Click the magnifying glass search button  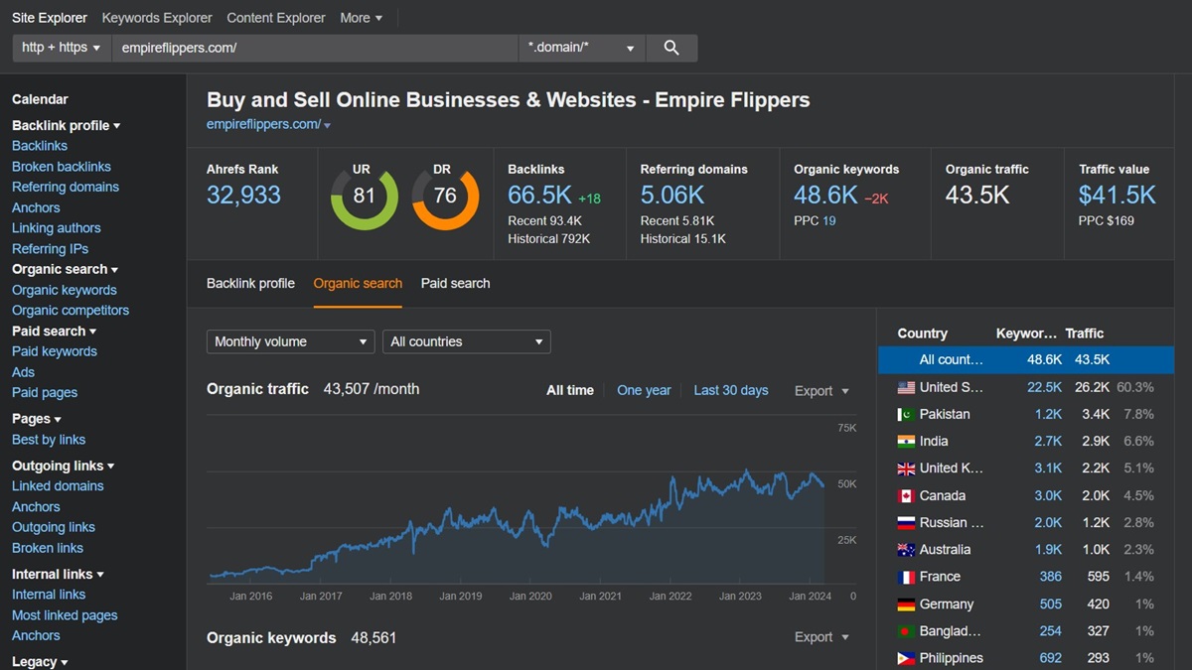point(671,48)
